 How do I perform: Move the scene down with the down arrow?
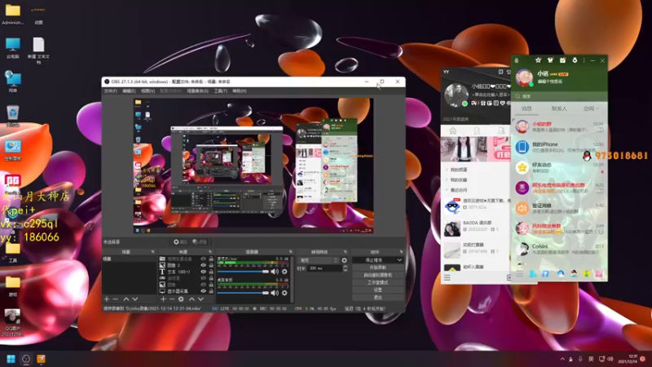[134, 299]
